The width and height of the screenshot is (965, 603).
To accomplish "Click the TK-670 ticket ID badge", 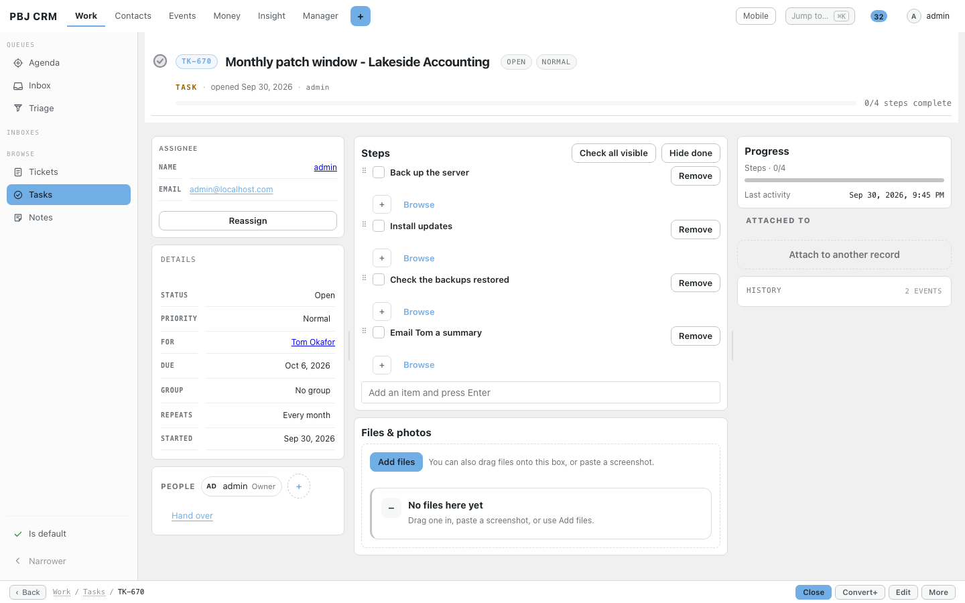I will [x=196, y=62].
